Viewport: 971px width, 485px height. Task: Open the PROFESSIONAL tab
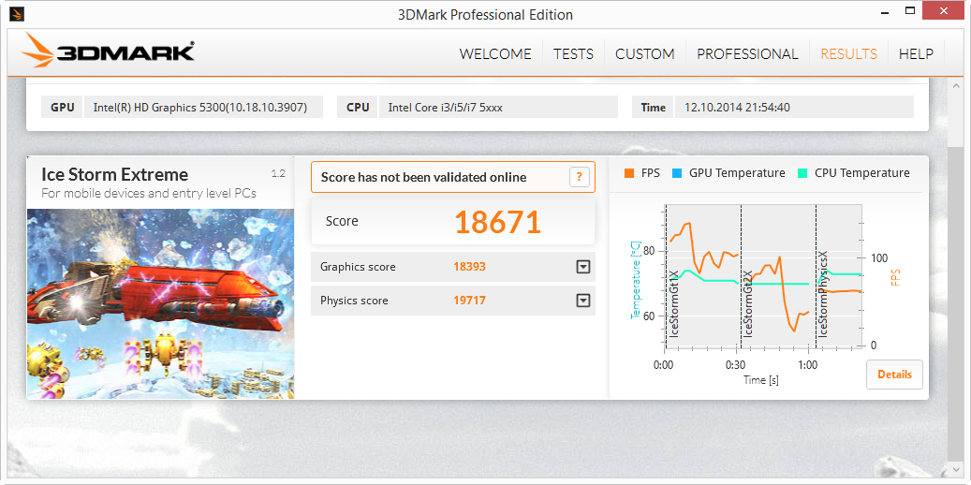(x=747, y=54)
